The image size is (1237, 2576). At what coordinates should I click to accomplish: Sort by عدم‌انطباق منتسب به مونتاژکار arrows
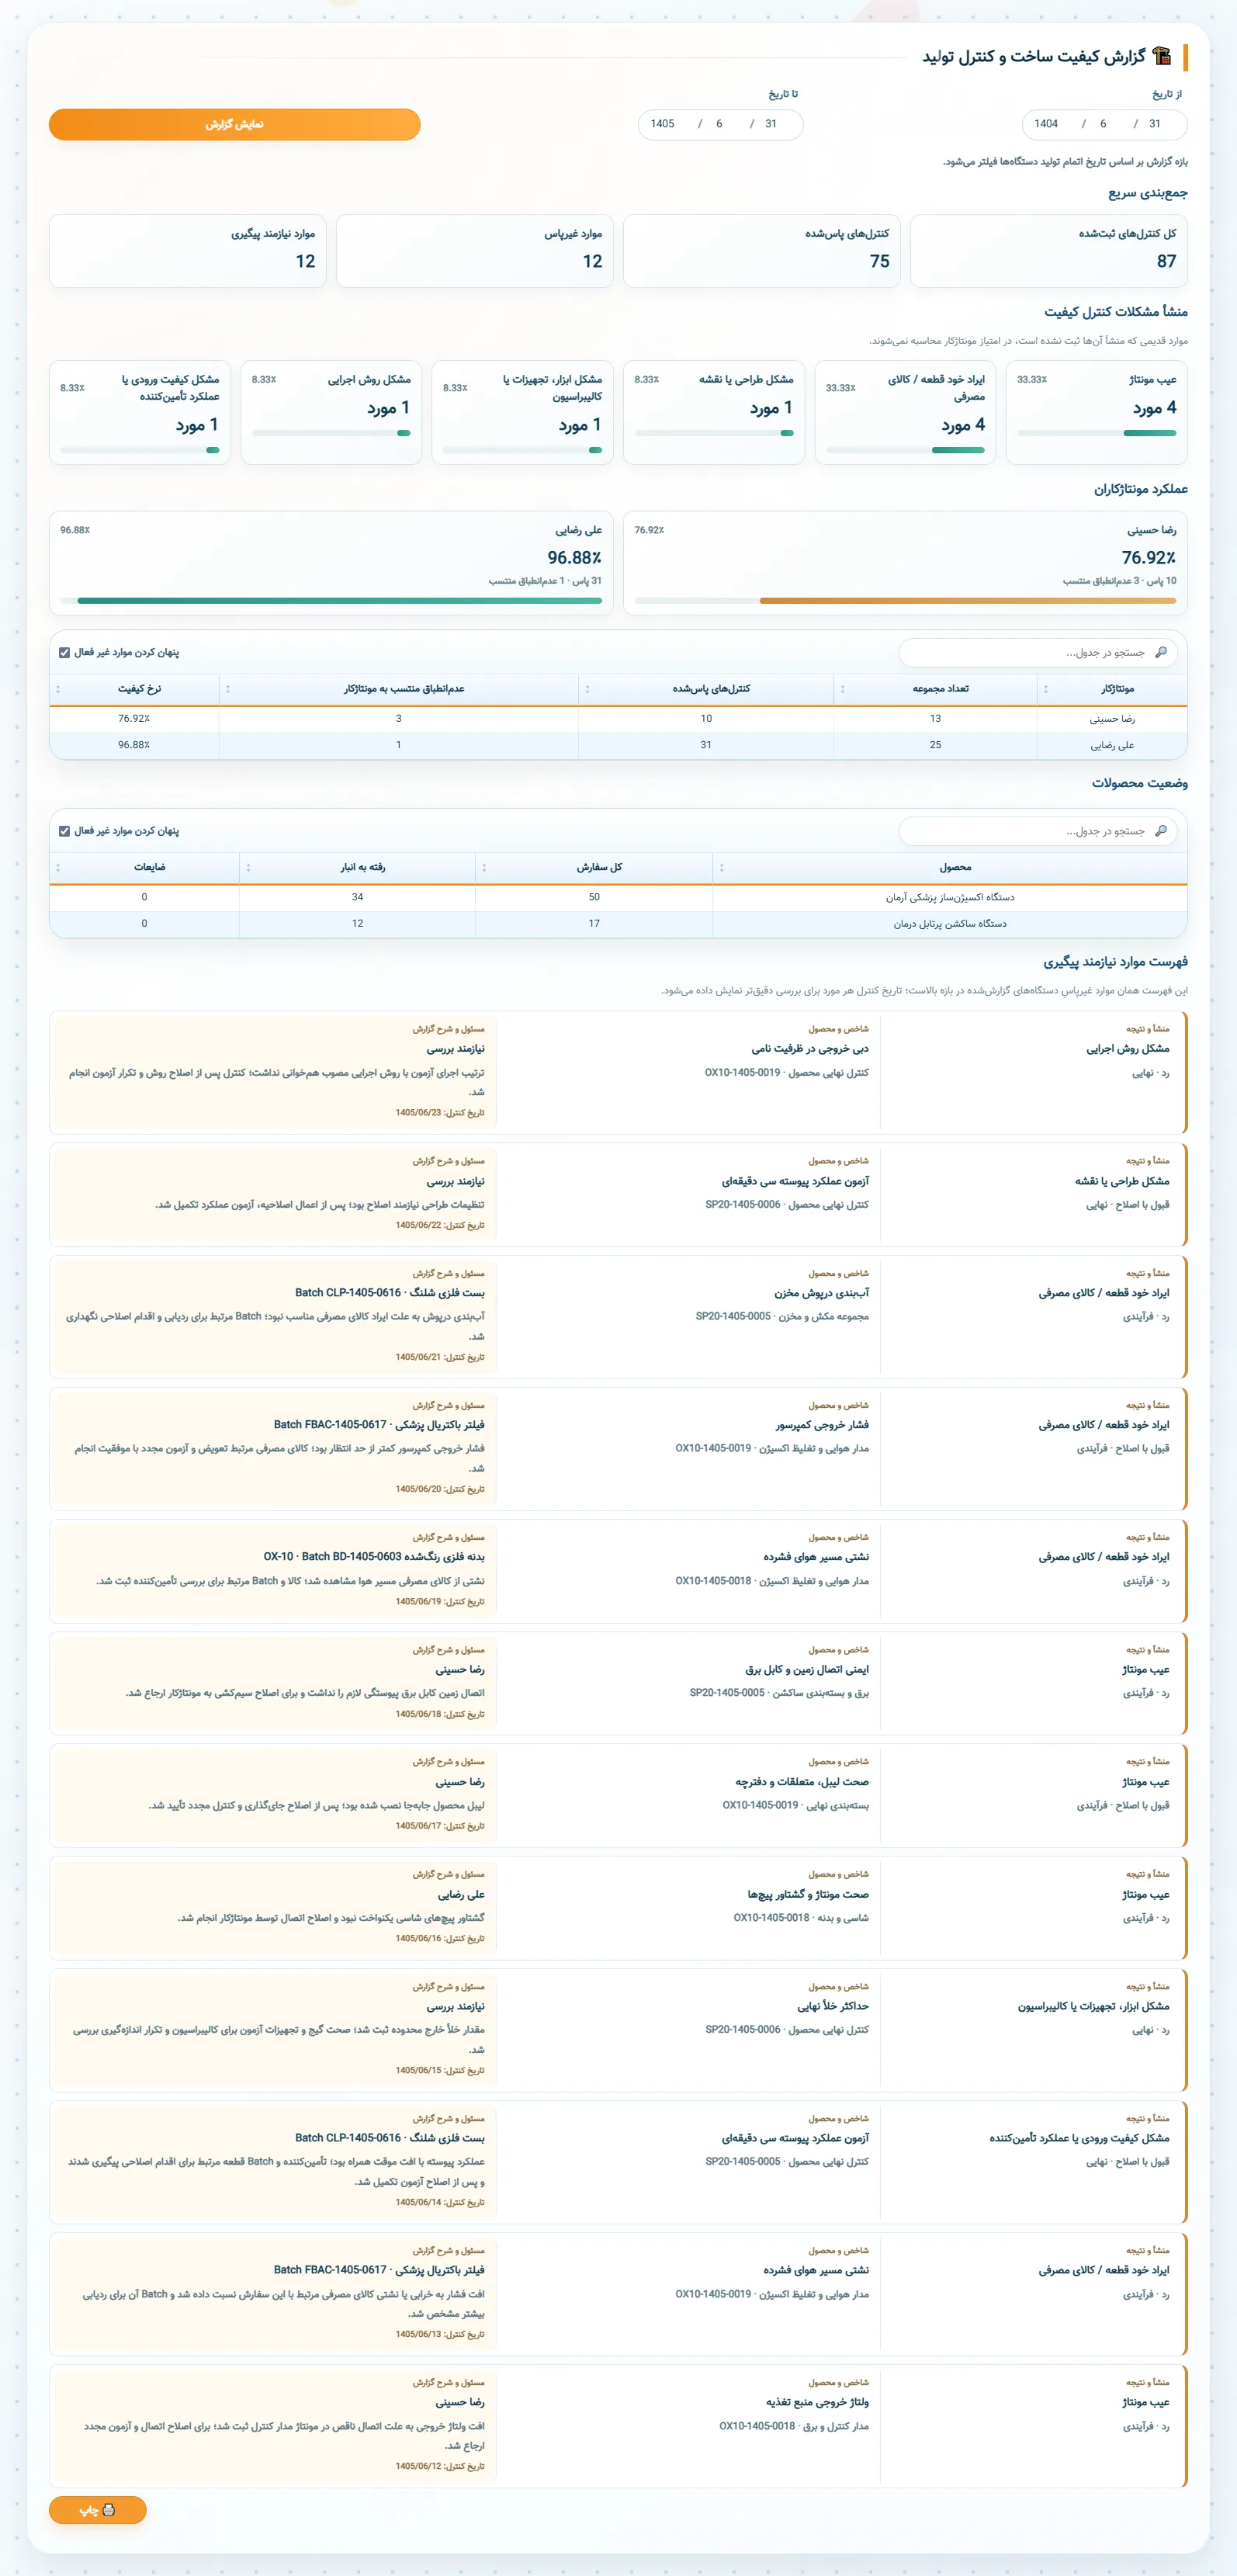228,689
